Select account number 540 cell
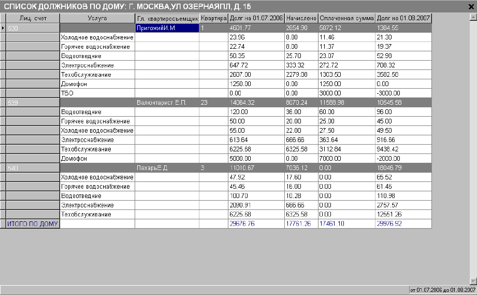477x295 pixels. tap(33, 168)
